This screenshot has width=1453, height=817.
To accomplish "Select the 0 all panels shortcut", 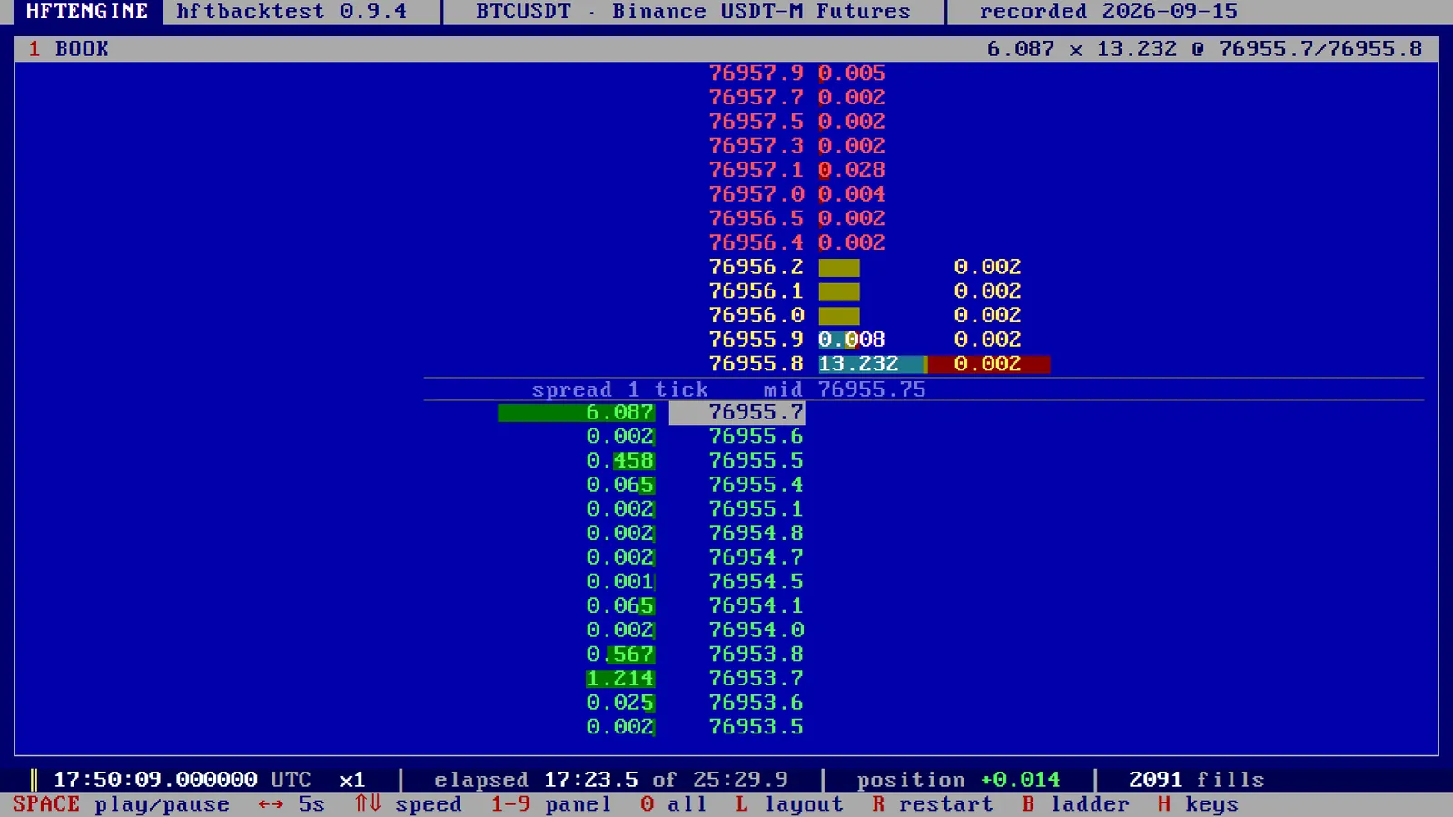I will pyautogui.click(x=673, y=804).
